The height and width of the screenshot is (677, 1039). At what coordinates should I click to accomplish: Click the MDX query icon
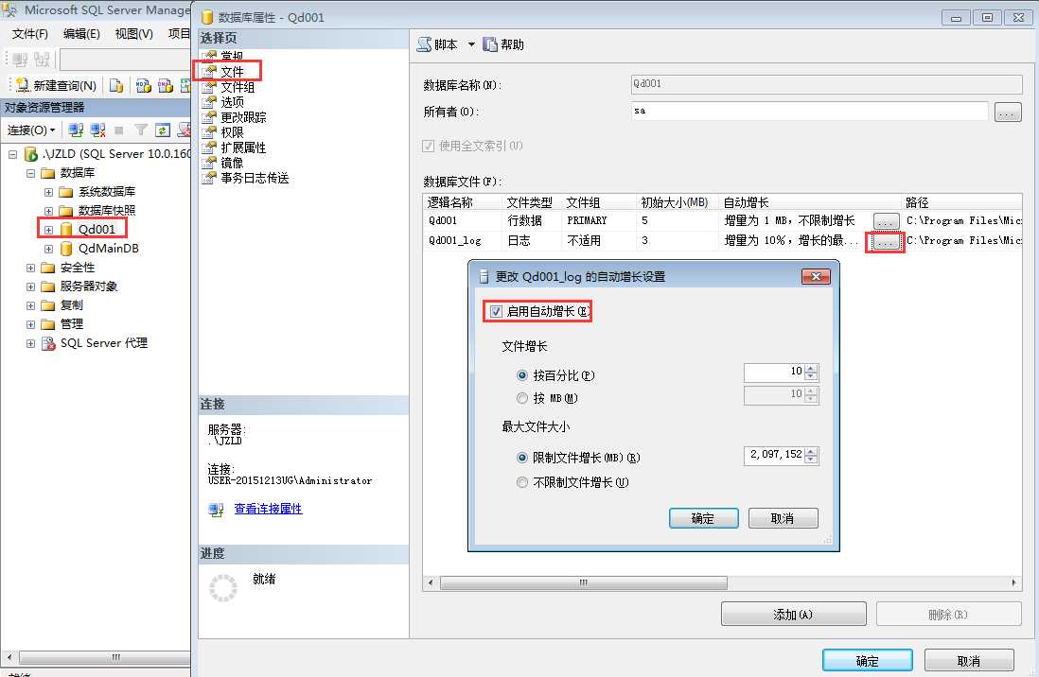tap(143, 85)
